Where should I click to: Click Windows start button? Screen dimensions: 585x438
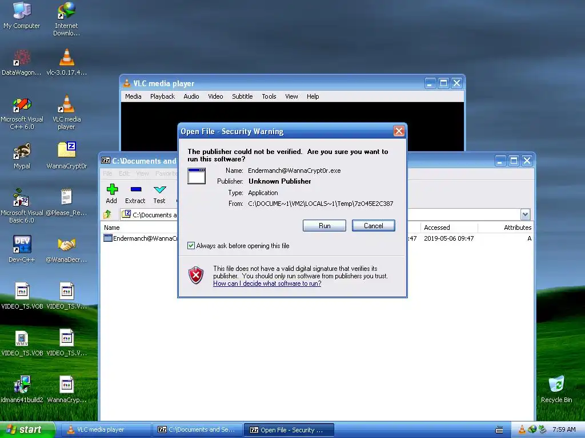pos(27,429)
